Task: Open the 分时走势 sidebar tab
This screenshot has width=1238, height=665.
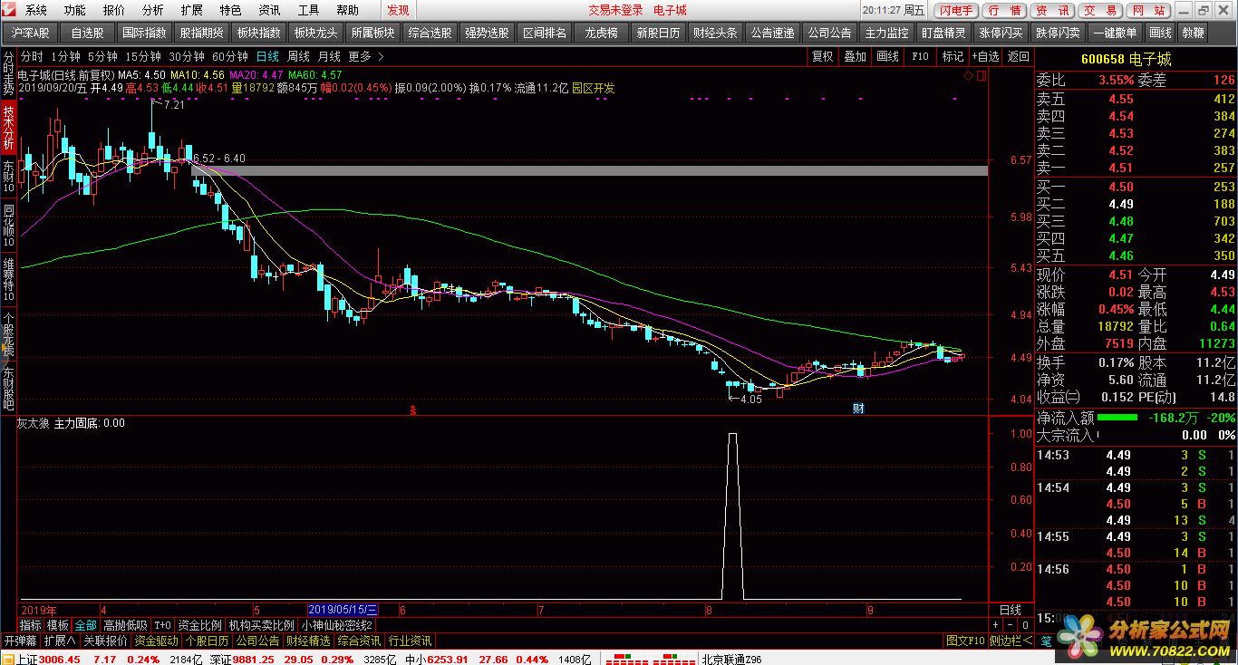Action: (8, 74)
